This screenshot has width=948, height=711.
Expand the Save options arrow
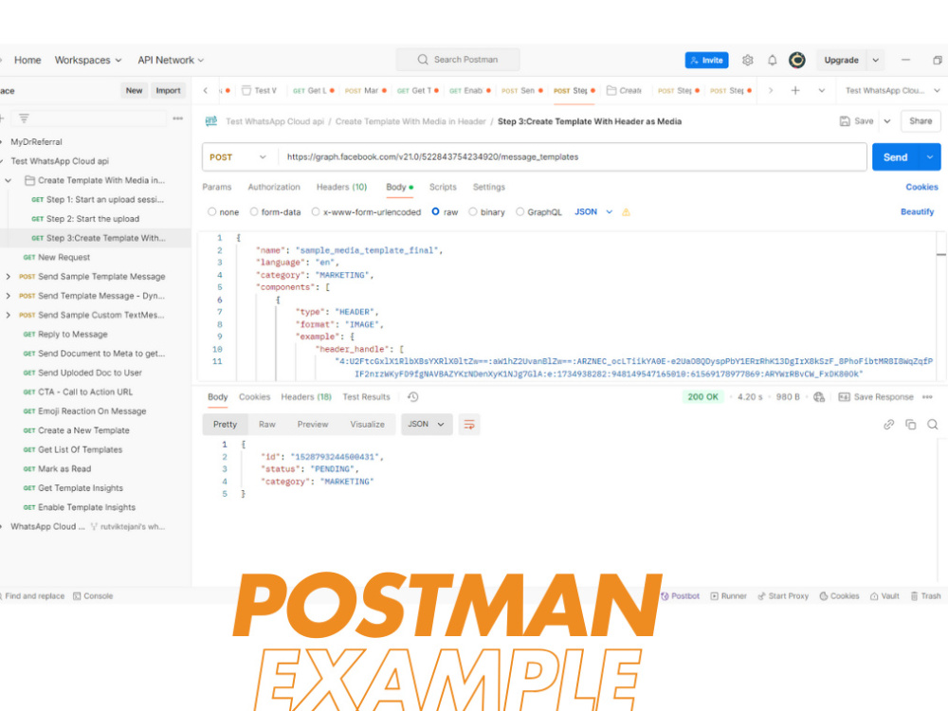[887, 121]
